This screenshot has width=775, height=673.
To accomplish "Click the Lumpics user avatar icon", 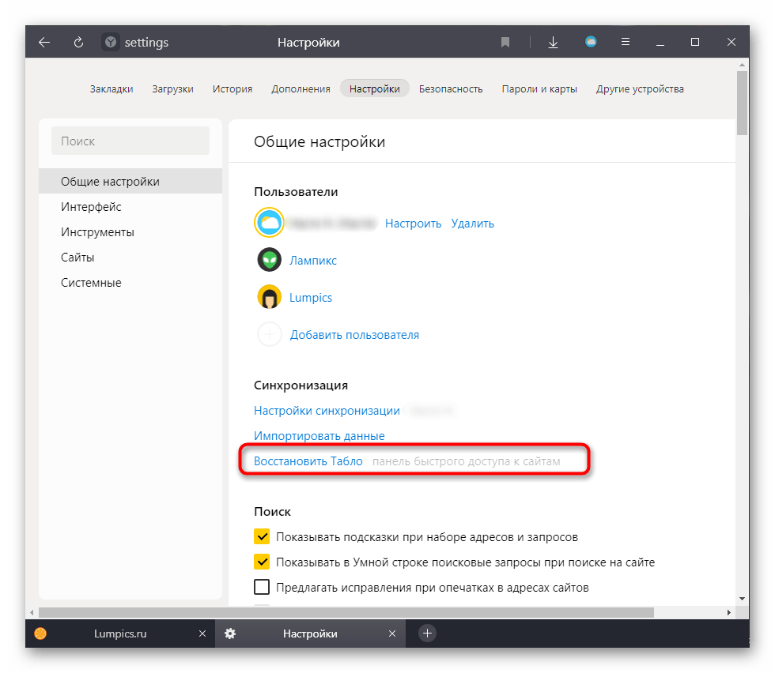I will coord(270,298).
